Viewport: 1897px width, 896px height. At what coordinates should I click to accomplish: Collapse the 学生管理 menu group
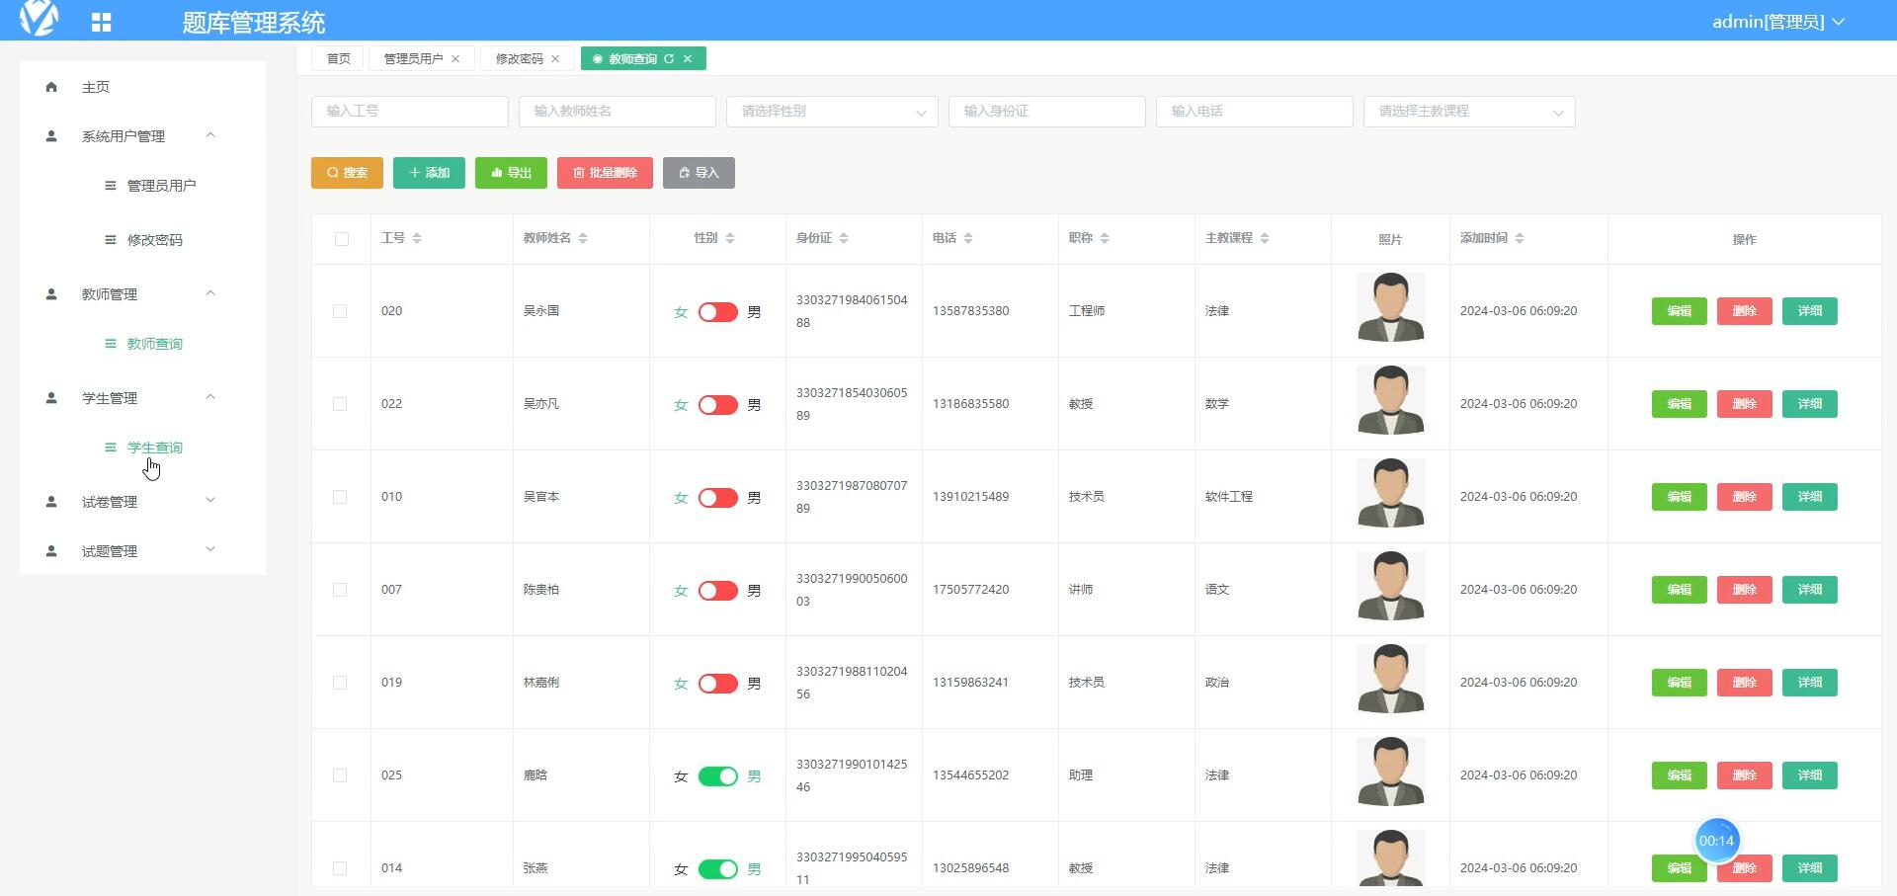coord(210,397)
